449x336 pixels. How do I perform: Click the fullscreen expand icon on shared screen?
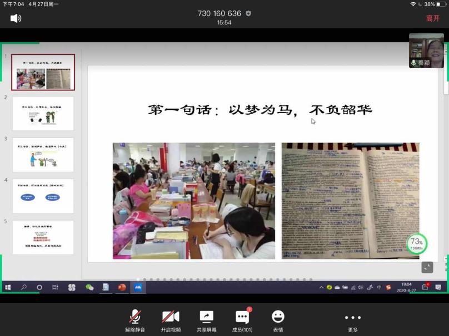[x=427, y=267]
